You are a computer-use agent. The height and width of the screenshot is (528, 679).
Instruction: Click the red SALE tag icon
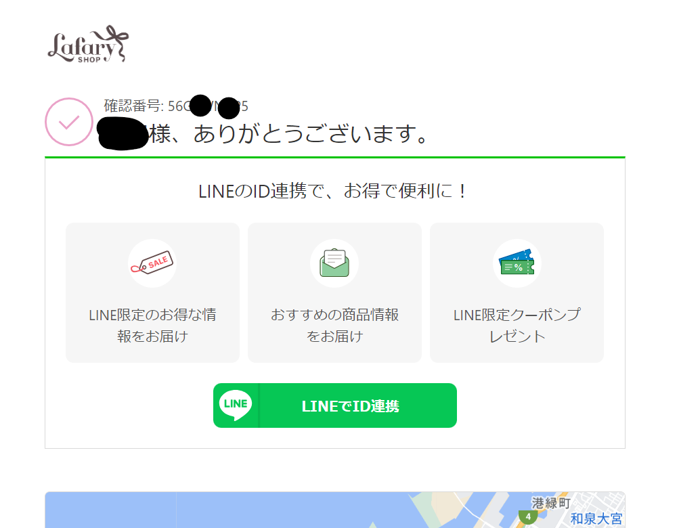[x=152, y=263]
